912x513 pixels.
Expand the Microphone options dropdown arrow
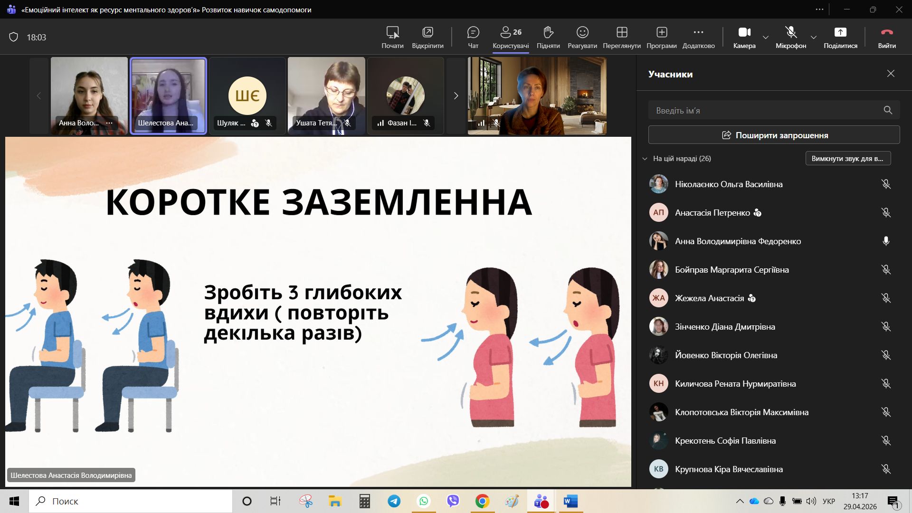pyautogui.click(x=814, y=37)
